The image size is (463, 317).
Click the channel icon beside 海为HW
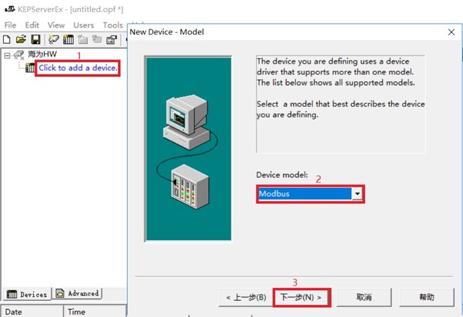19,55
